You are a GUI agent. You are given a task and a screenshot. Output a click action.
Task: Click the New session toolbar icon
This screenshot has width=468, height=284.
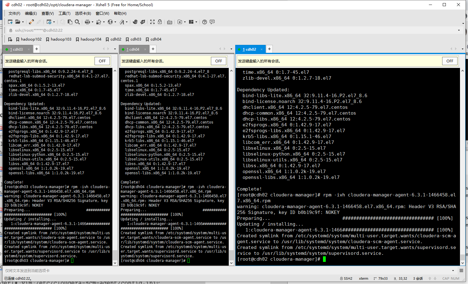tap(10, 22)
